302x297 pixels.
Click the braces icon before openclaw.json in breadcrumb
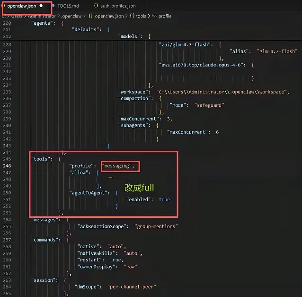click(x=90, y=16)
